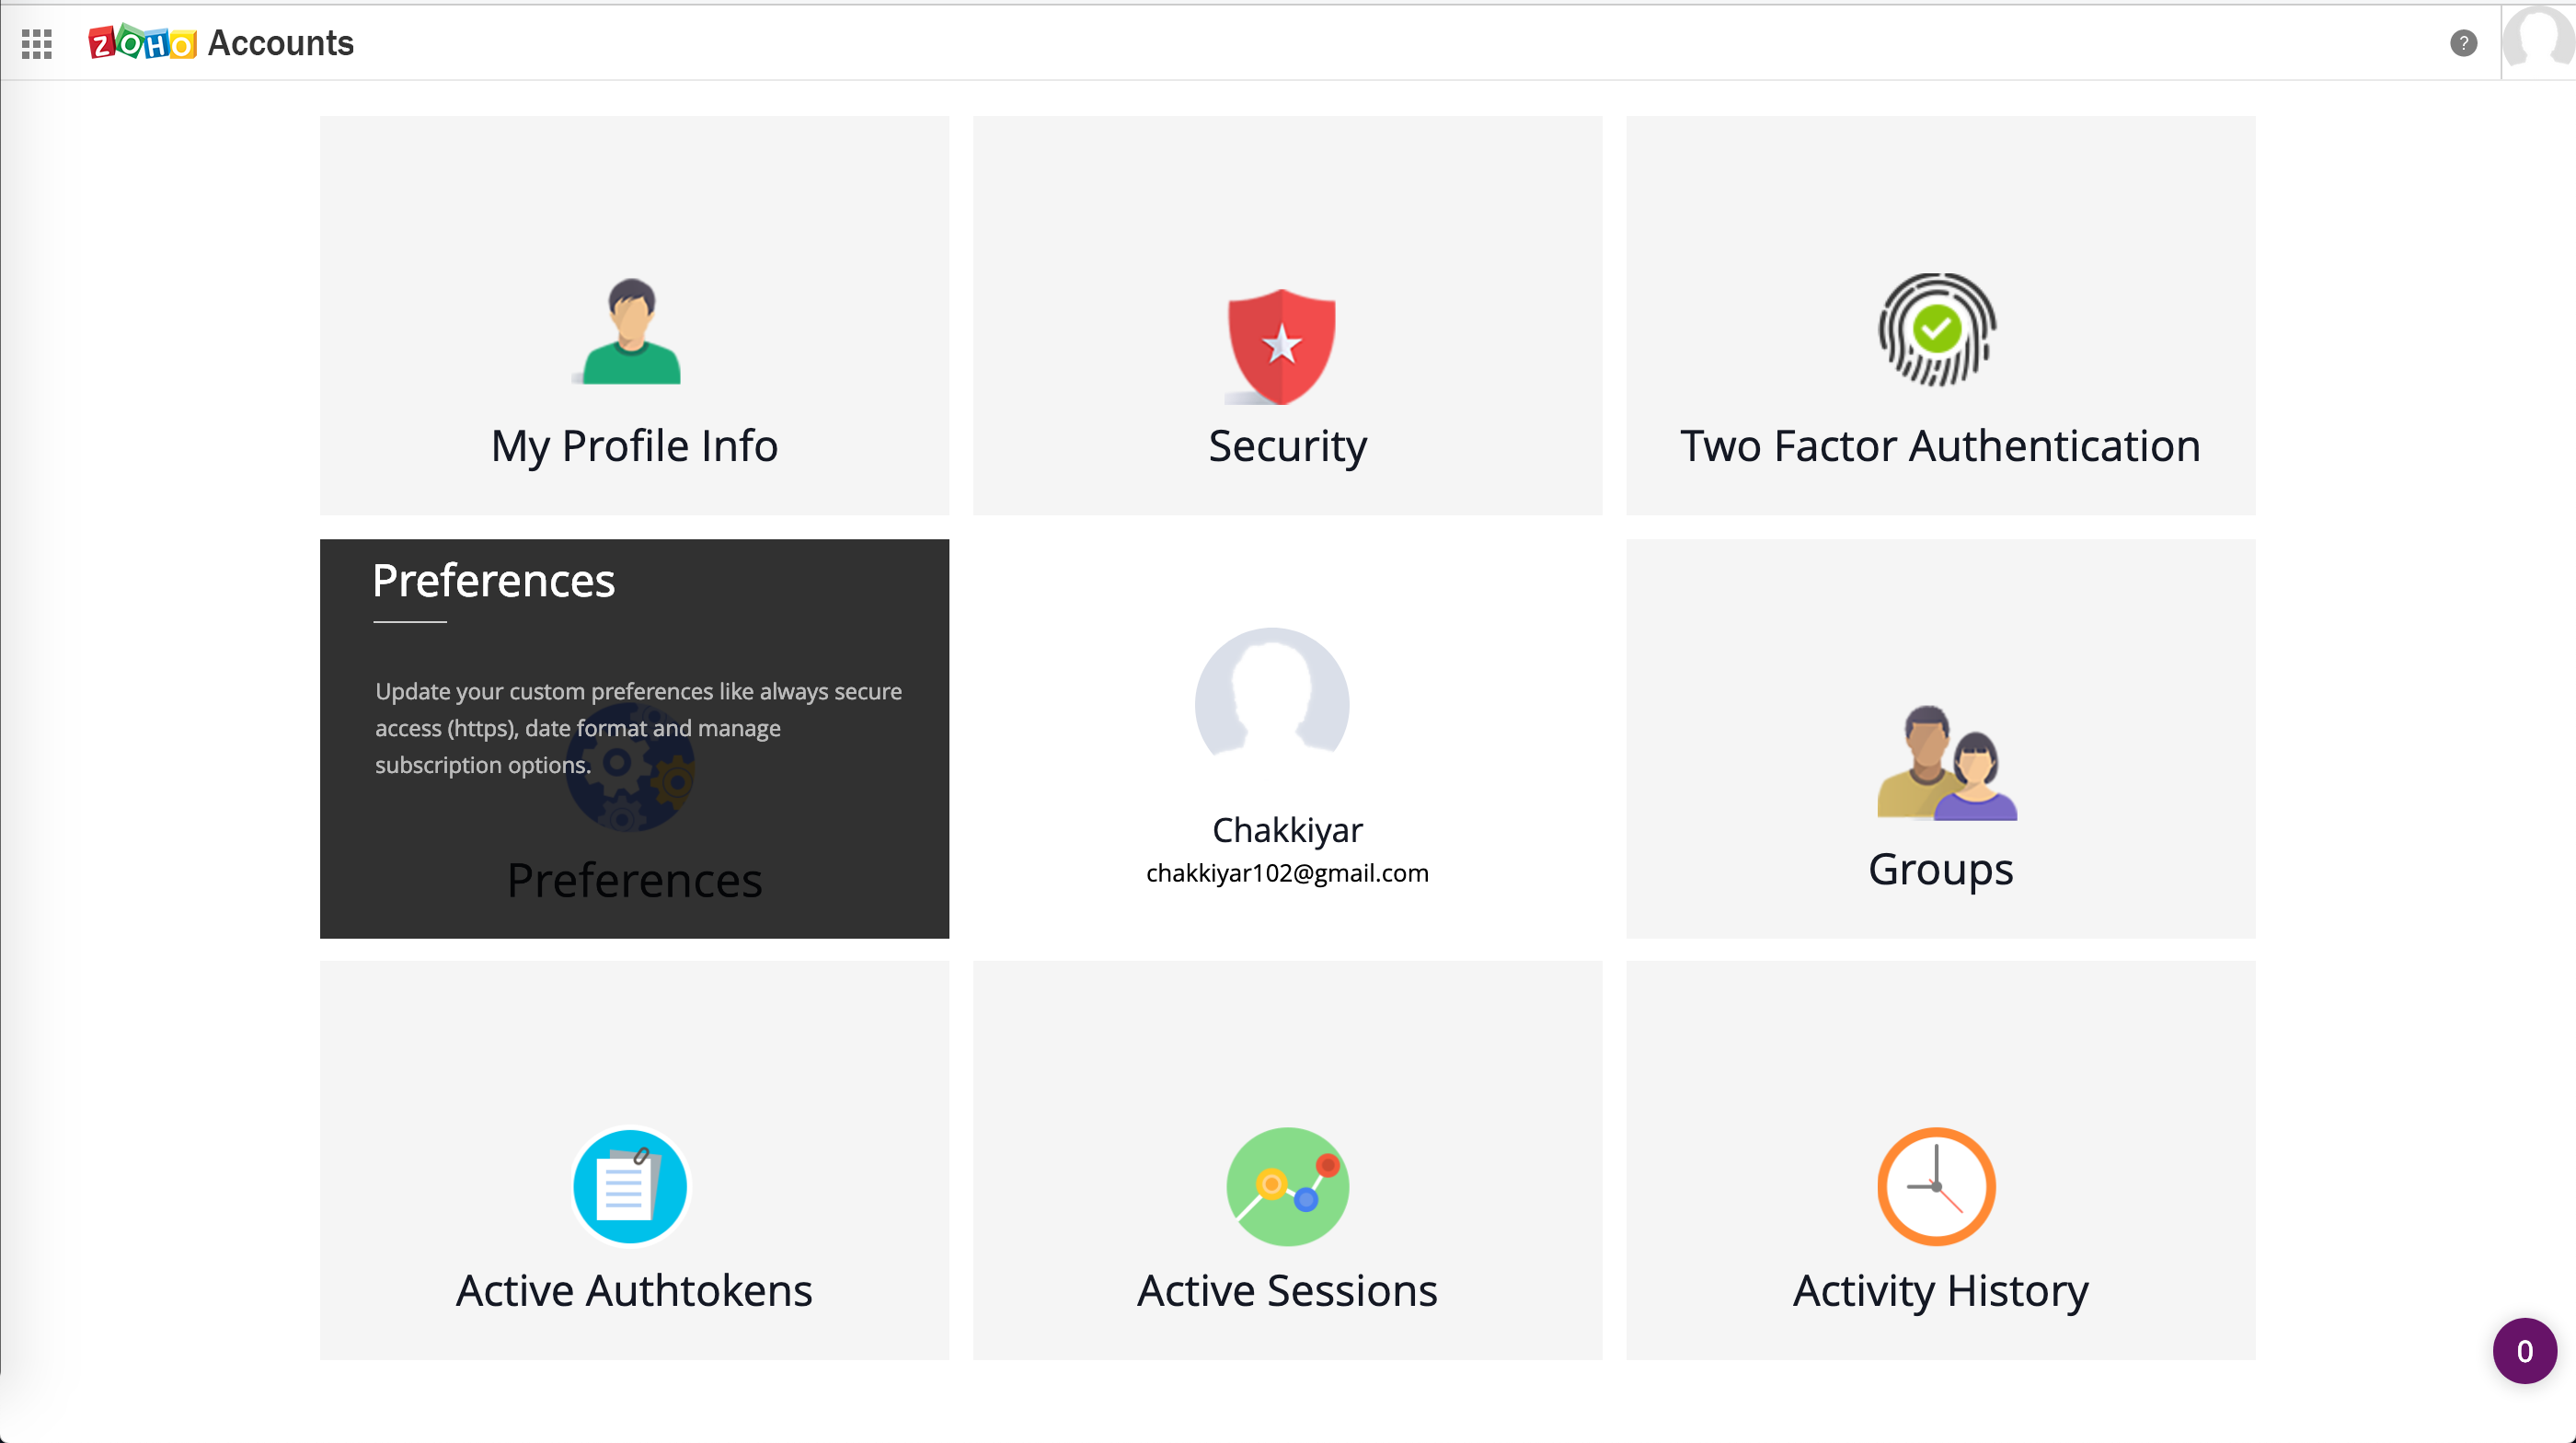Click the My Profile Info person icon
Viewport: 2576px width, 1443px height.
(631, 331)
